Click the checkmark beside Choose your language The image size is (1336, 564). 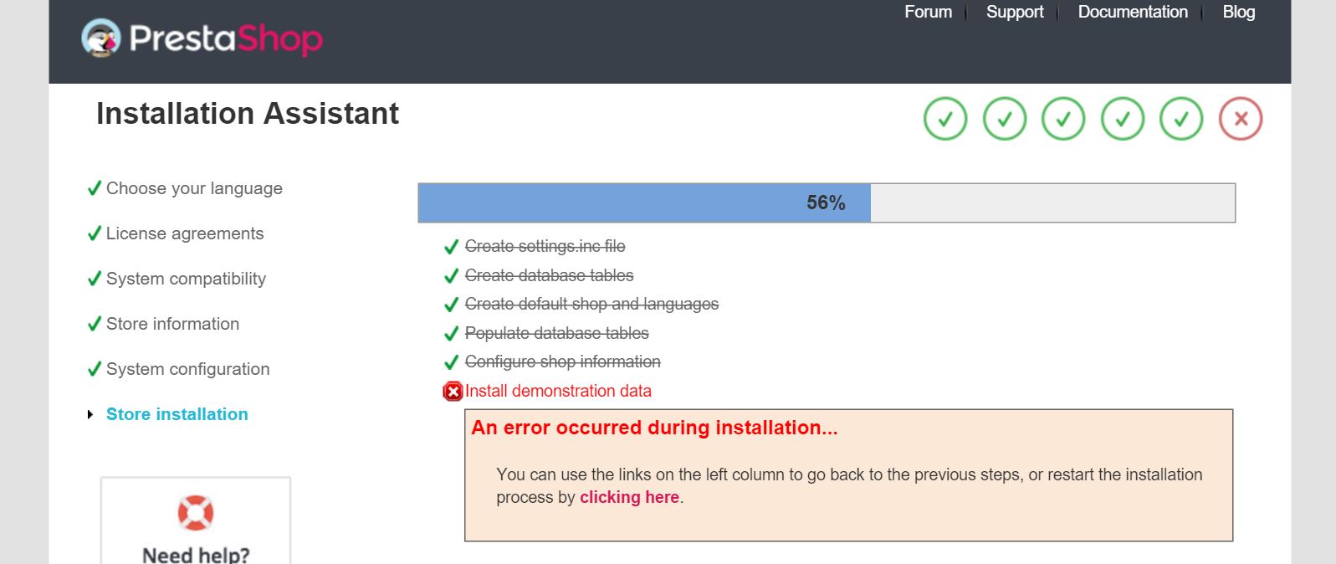95,188
